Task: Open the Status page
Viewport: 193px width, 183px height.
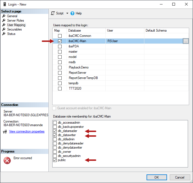Action: (11, 34)
